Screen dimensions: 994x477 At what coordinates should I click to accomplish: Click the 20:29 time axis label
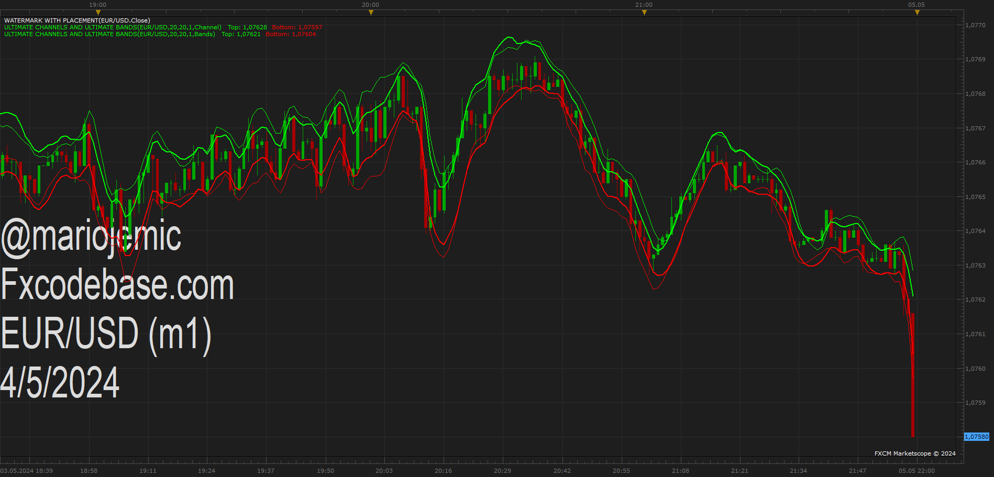pos(502,471)
